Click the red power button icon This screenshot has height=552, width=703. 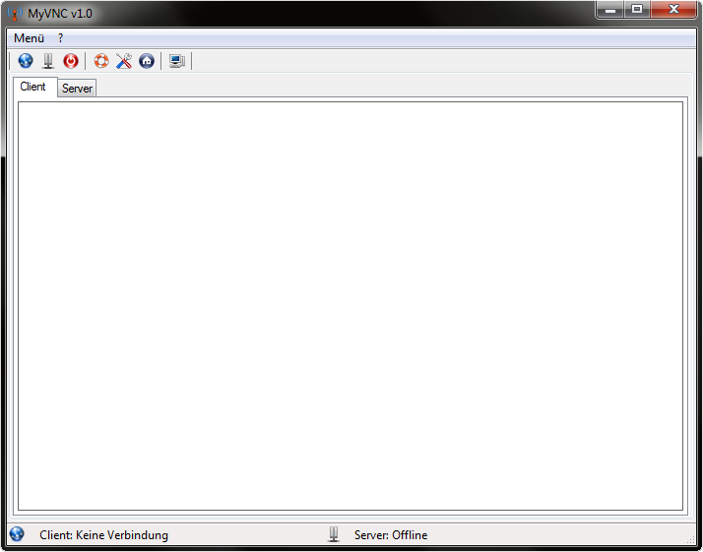coord(70,61)
